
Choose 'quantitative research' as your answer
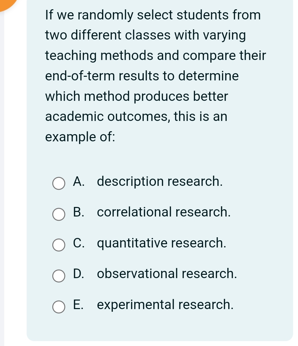click(x=161, y=243)
